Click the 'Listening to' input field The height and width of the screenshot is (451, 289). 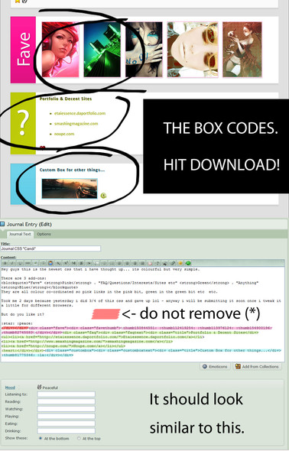pyautogui.click(x=67, y=394)
